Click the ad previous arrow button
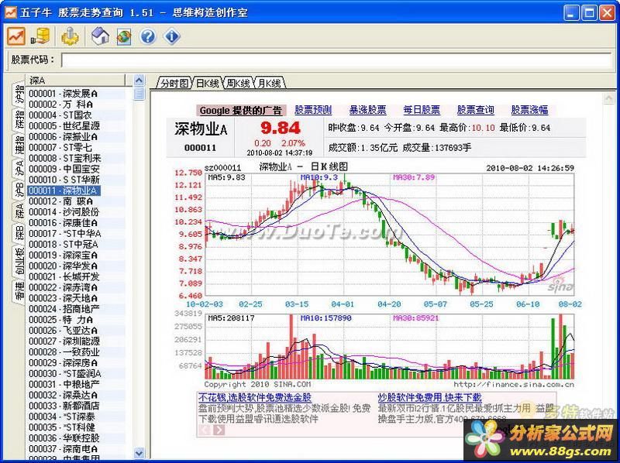620x463 pixels. point(205,430)
